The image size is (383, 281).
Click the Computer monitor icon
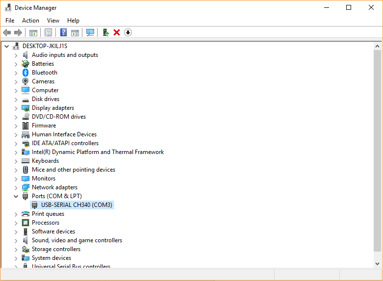pos(26,90)
